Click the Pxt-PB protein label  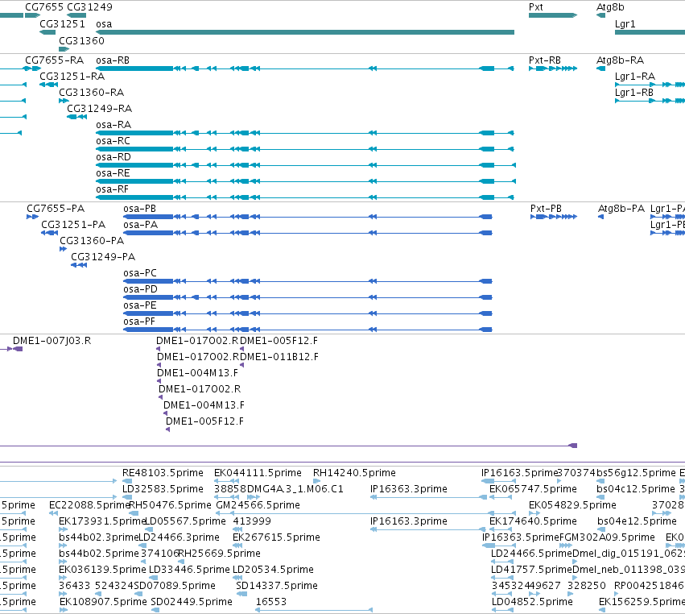(546, 209)
